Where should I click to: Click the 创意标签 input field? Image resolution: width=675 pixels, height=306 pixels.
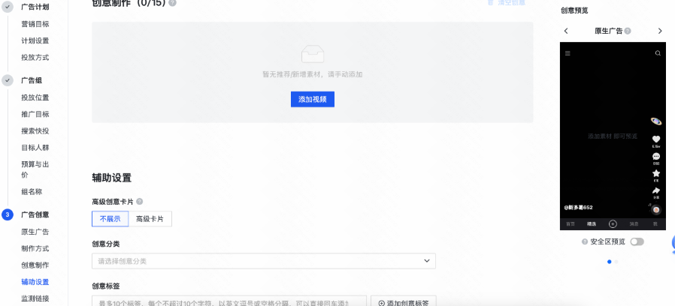click(x=229, y=301)
